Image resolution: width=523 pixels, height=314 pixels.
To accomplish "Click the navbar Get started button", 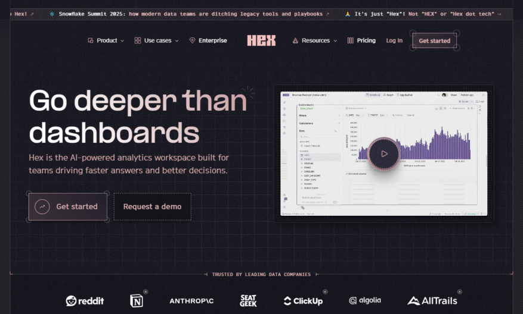I will [x=434, y=41].
